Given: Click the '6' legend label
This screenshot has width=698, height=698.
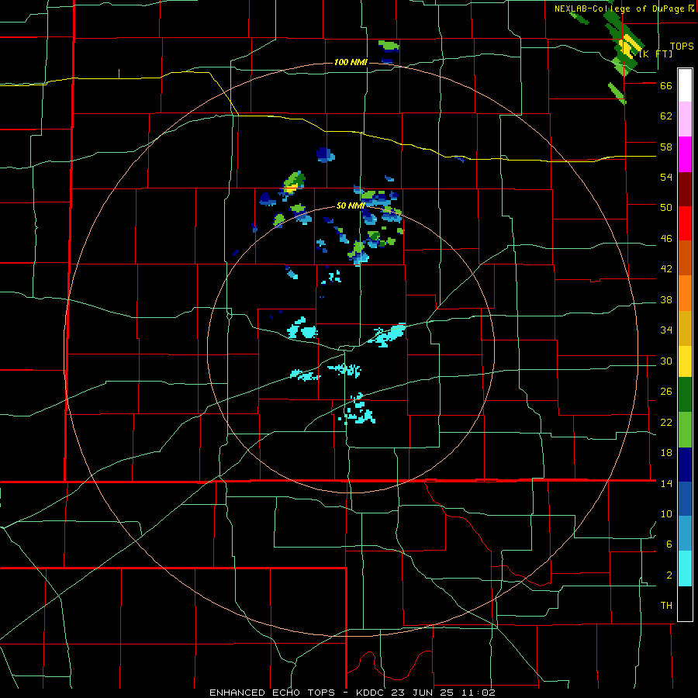Looking at the screenshot, I should click(x=669, y=544).
